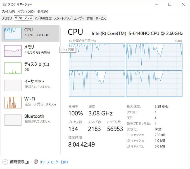The image size is (190, 169).
Task: Select the CPU usage mini graph
Action: [x=13, y=34]
